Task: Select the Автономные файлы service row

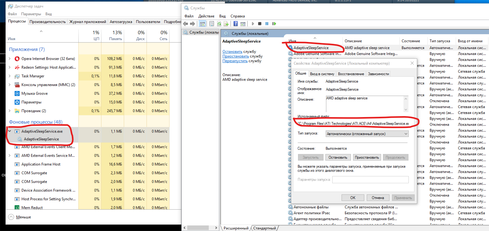Action: pyautogui.click(x=387, y=207)
